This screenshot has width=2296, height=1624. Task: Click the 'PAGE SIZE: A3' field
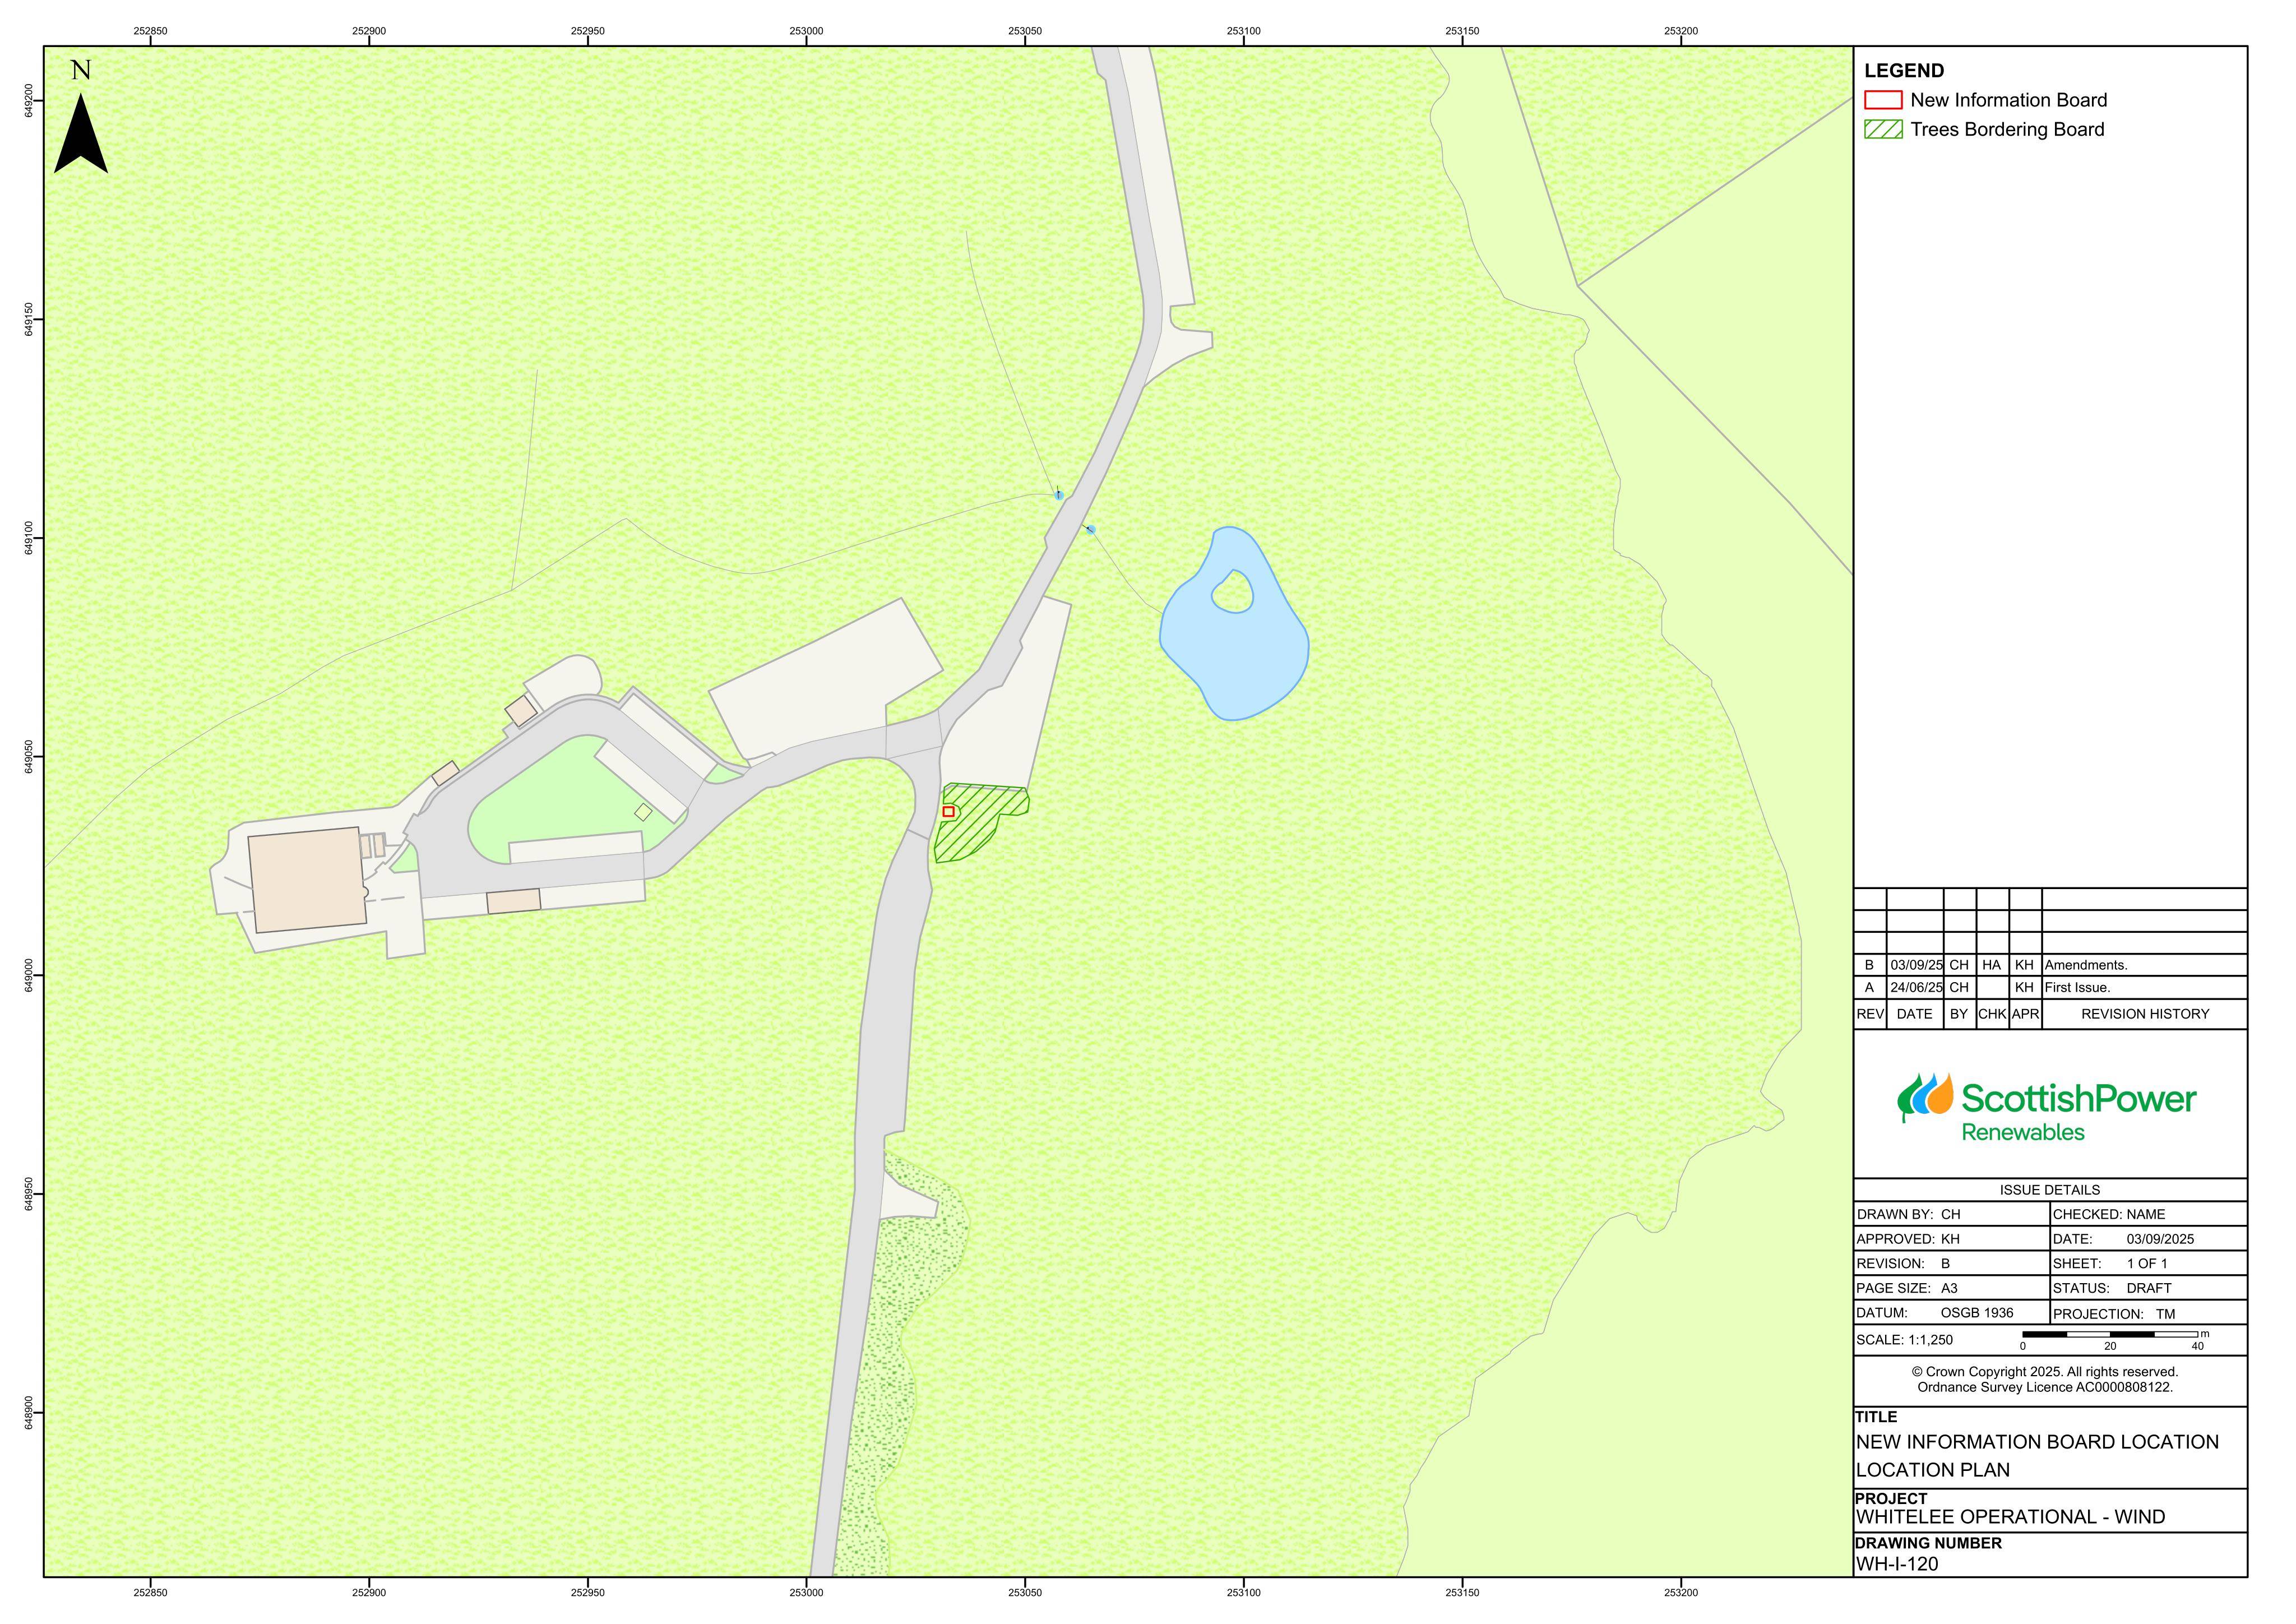pyautogui.click(x=1951, y=1289)
